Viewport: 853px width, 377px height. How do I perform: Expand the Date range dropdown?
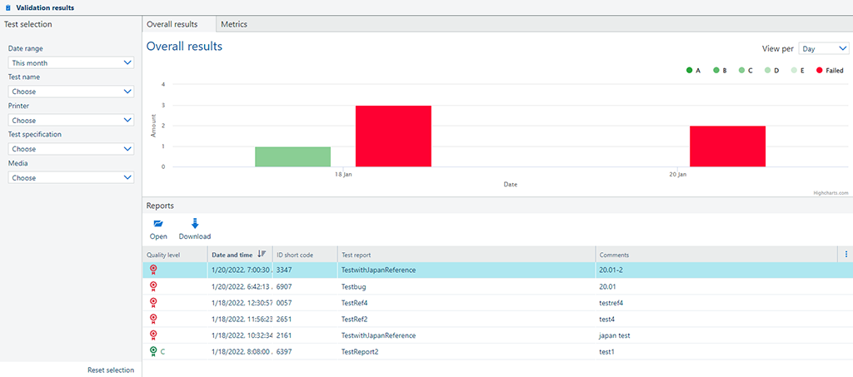coord(71,62)
